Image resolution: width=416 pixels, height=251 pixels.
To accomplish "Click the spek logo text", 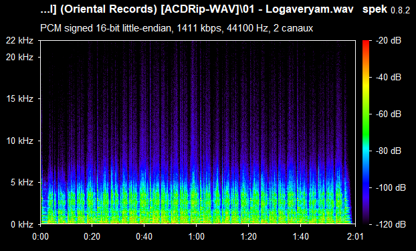I will coord(375,9).
